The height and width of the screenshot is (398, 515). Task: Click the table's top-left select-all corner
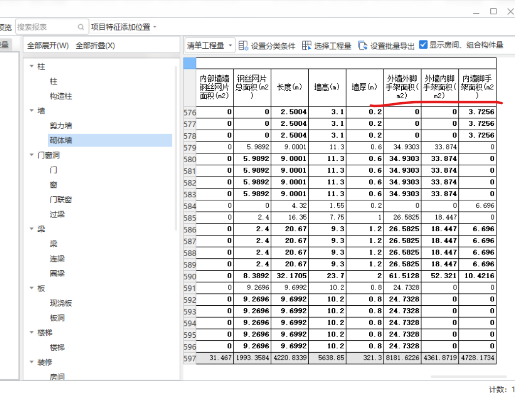(x=190, y=63)
